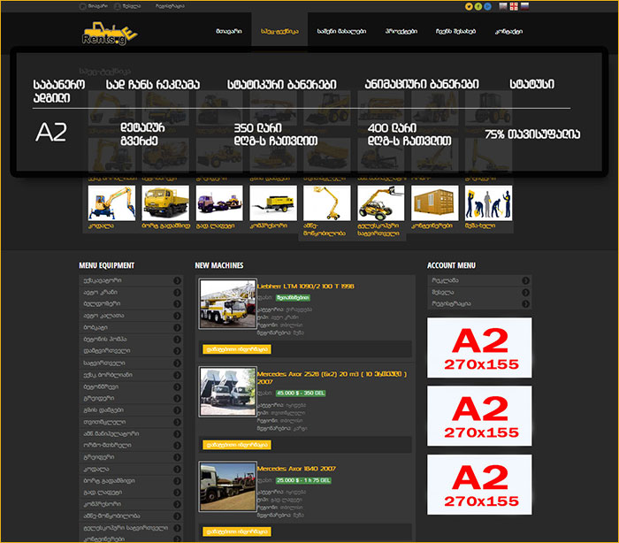
Task: Open the Mercedes Axor 1840 2007 listing title
Action: pos(296,469)
